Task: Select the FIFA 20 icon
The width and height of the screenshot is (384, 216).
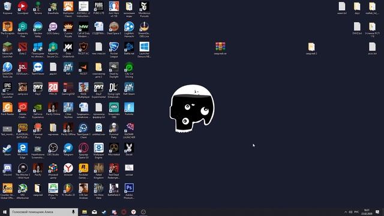Action: (x=53, y=89)
